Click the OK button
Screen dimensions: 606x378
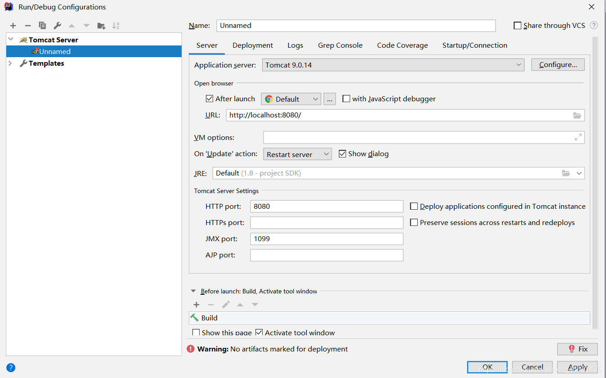click(488, 367)
